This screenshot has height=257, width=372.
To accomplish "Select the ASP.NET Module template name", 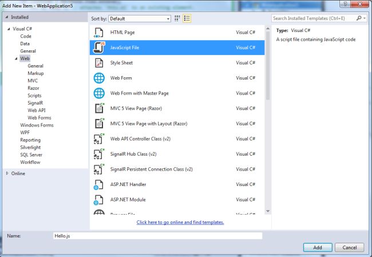I will click(128, 200).
